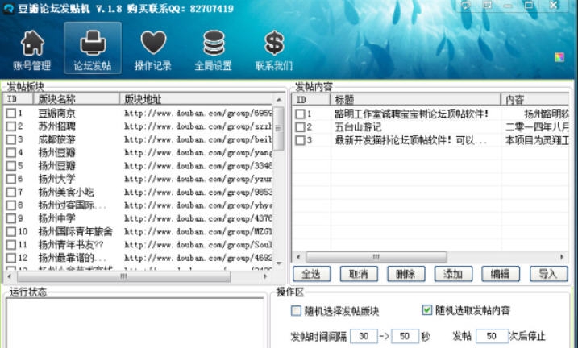Select the 扬州最靠谱的... row
The width and height of the screenshot is (578, 348).
[138, 258]
